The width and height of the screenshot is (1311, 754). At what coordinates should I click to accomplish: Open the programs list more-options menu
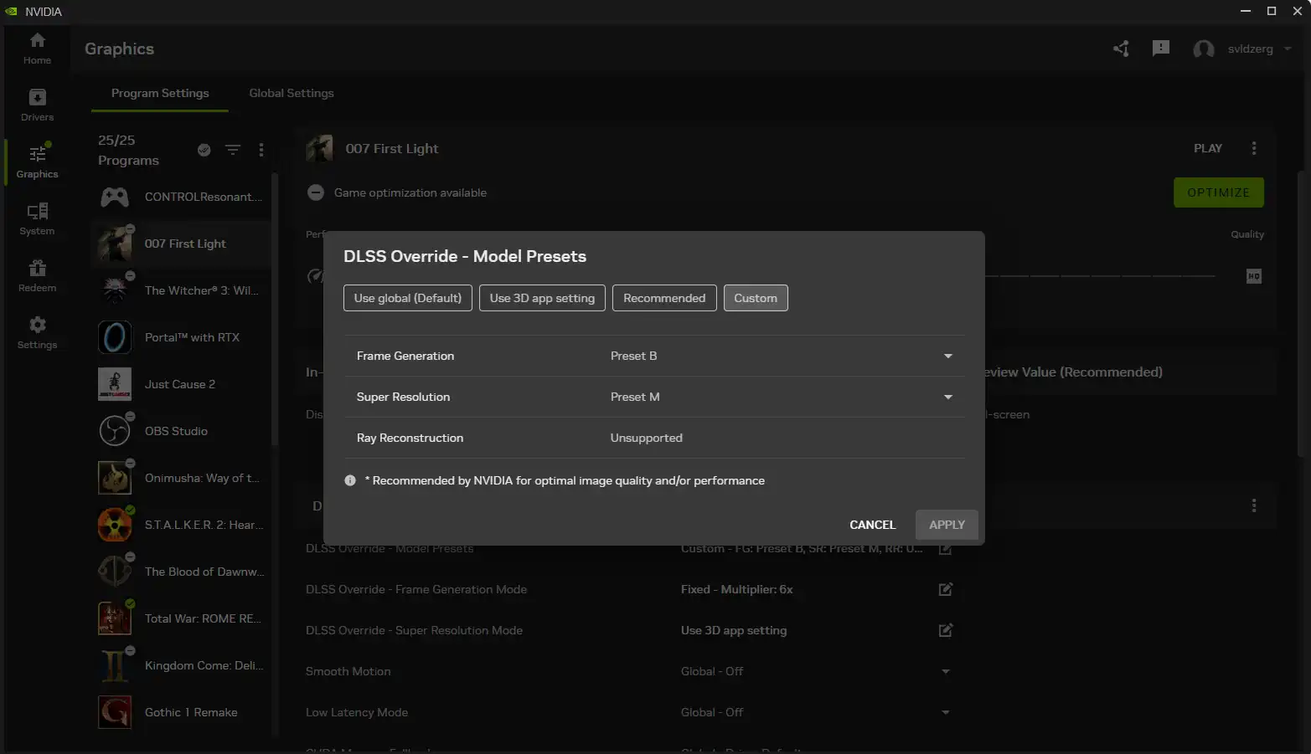pos(261,150)
